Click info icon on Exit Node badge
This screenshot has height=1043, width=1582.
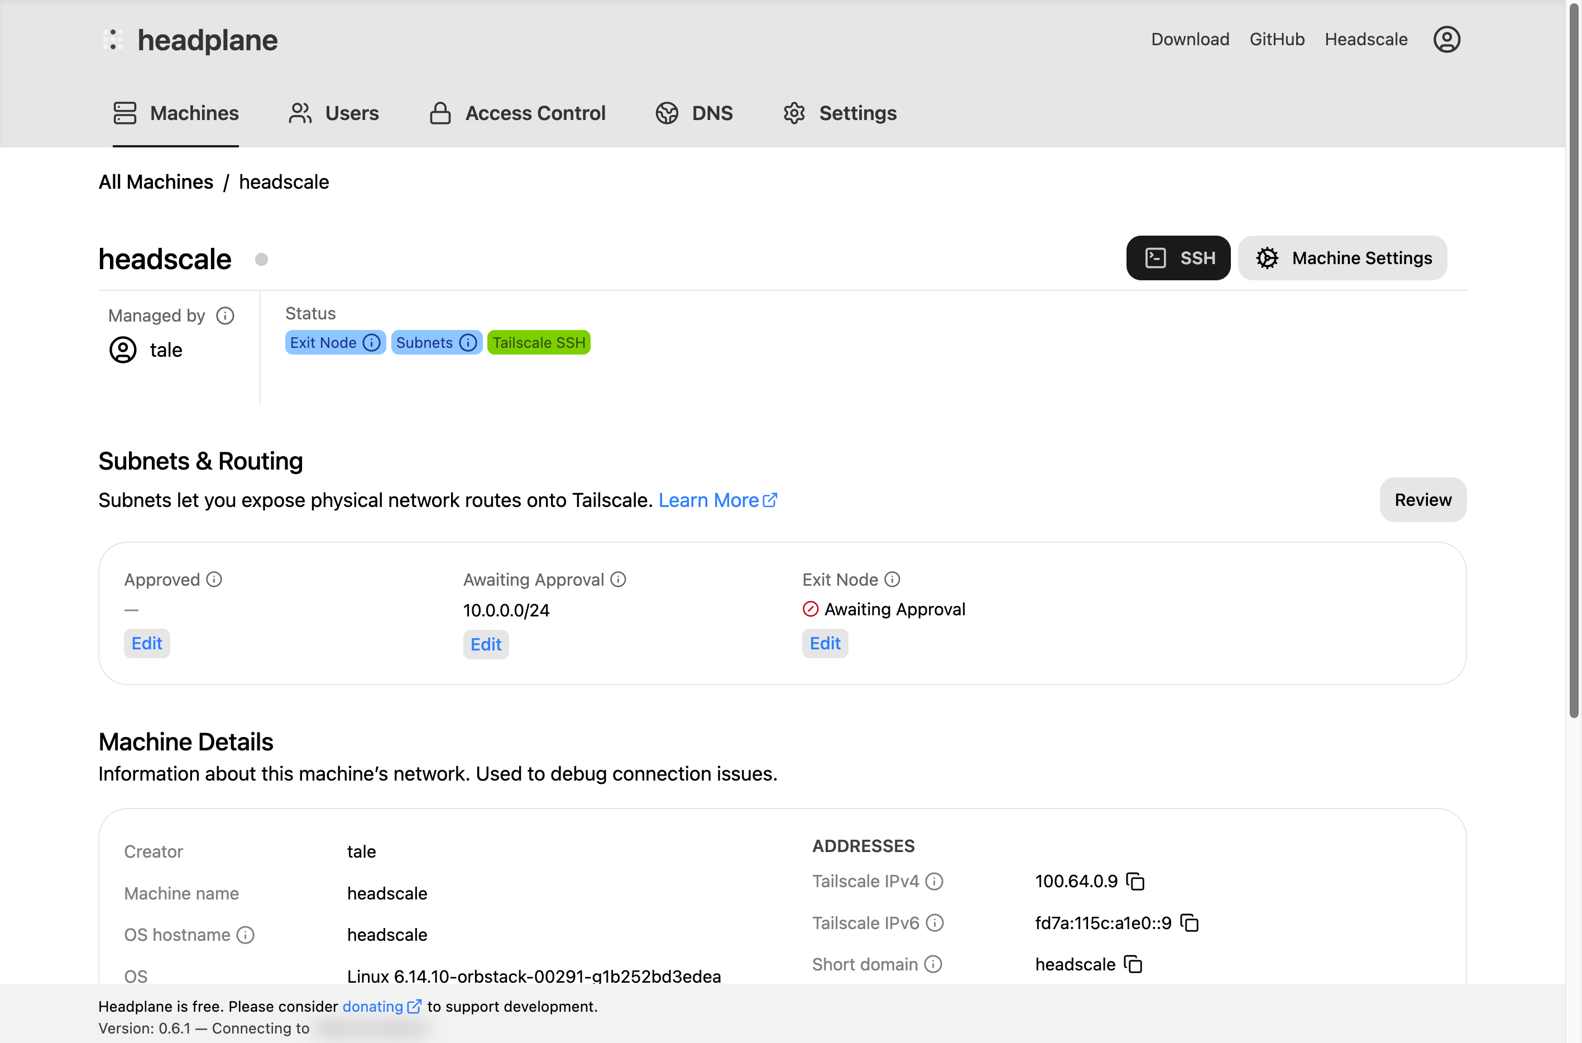[x=372, y=343]
